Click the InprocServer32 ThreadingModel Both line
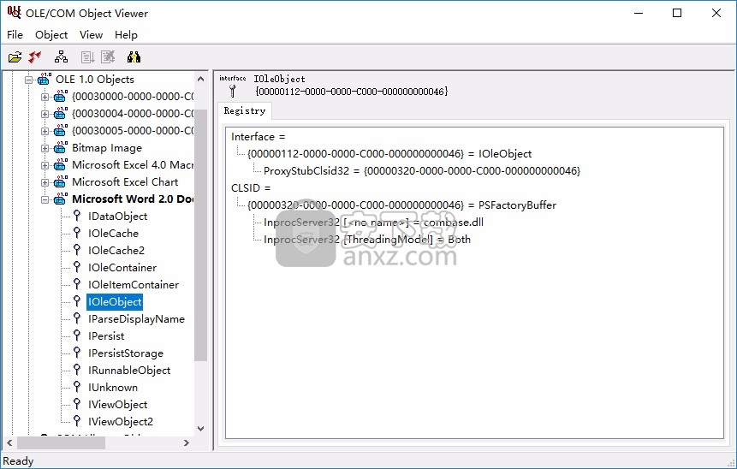This screenshot has height=469, width=737. 366,239
